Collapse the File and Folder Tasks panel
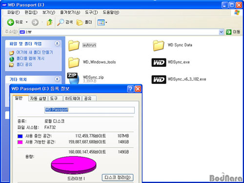Screen dimensions: 244x183 click(x=57, y=43)
